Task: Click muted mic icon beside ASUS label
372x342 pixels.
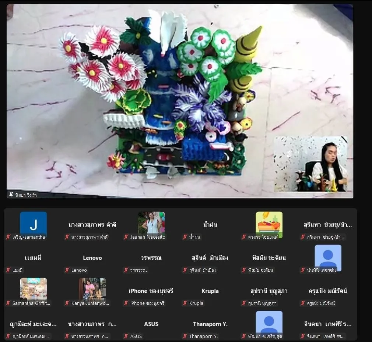Action: pos(126,336)
